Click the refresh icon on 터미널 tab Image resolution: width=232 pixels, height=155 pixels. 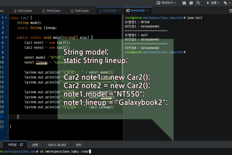(x=21, y=145)
